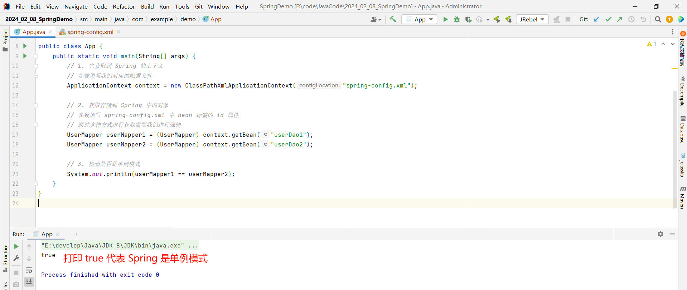Go to previous highlighted error arrow
Screen dimensions: 687x290
(663, 44)
